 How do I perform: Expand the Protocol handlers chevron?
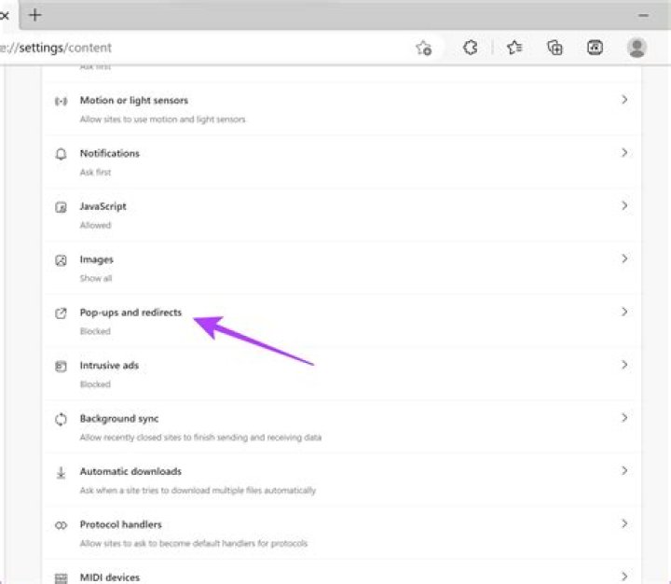pos(624,524)
